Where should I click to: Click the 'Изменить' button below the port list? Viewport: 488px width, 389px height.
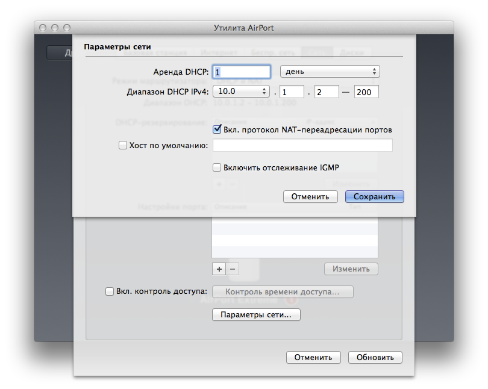tap(351, 269)
